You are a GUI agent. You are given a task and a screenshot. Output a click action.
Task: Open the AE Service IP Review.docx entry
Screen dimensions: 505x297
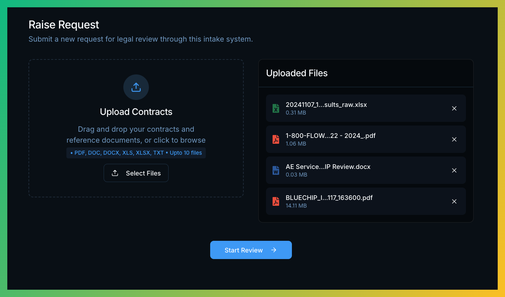(328, 167)
